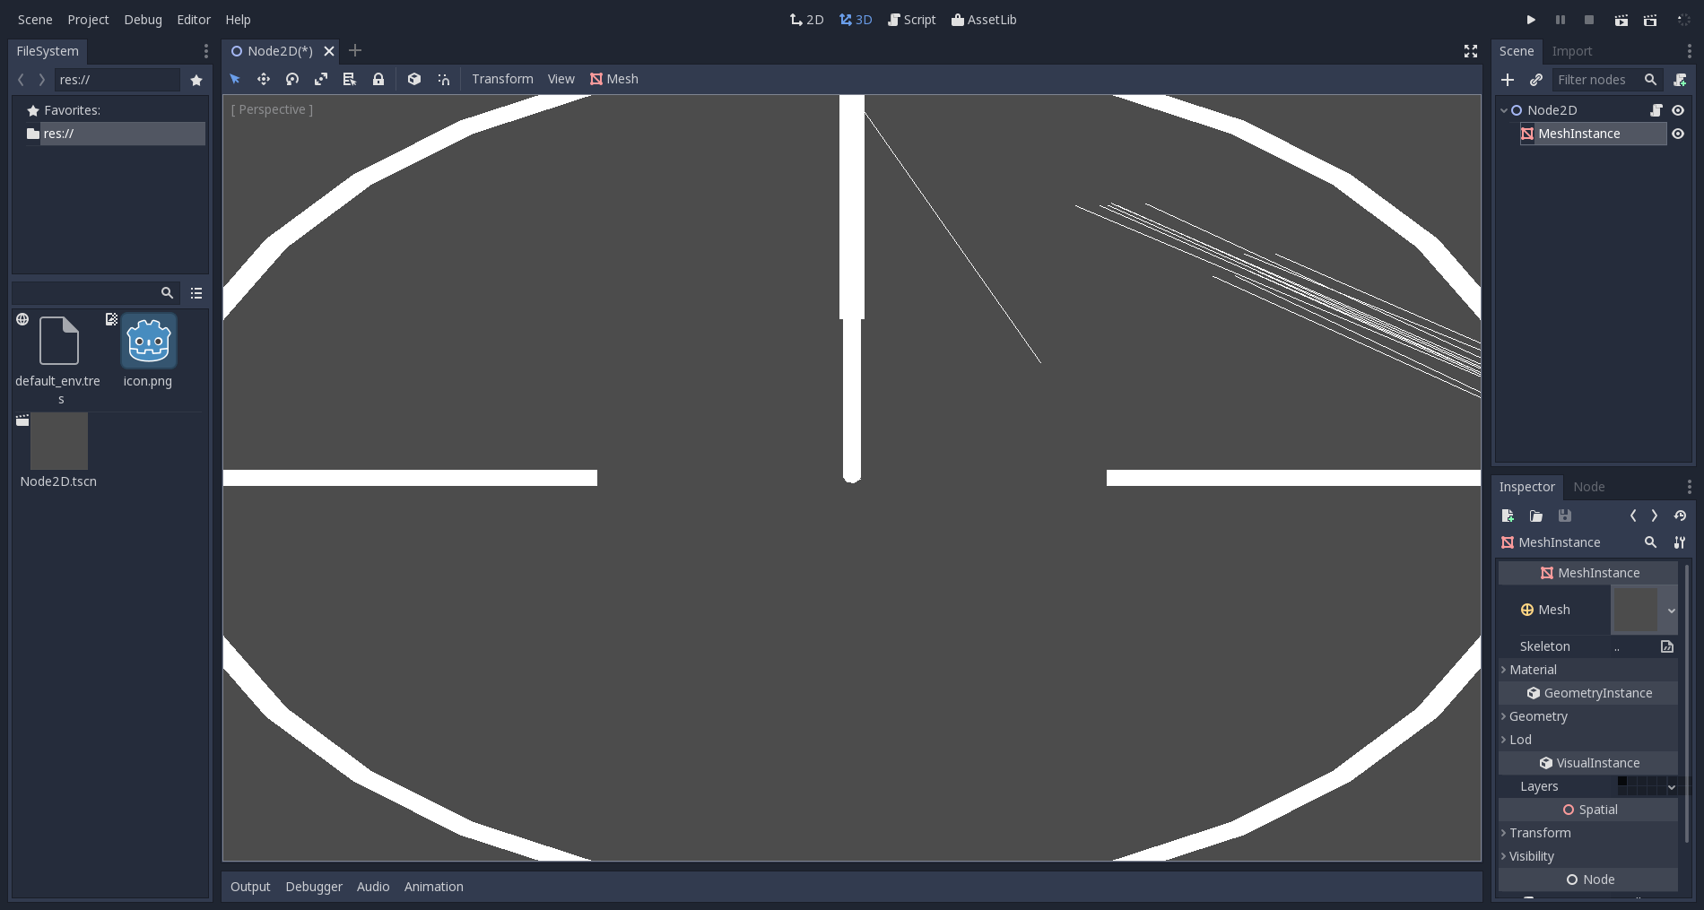
Task: Add new child node with plus icon
Action: (1508, 80)
